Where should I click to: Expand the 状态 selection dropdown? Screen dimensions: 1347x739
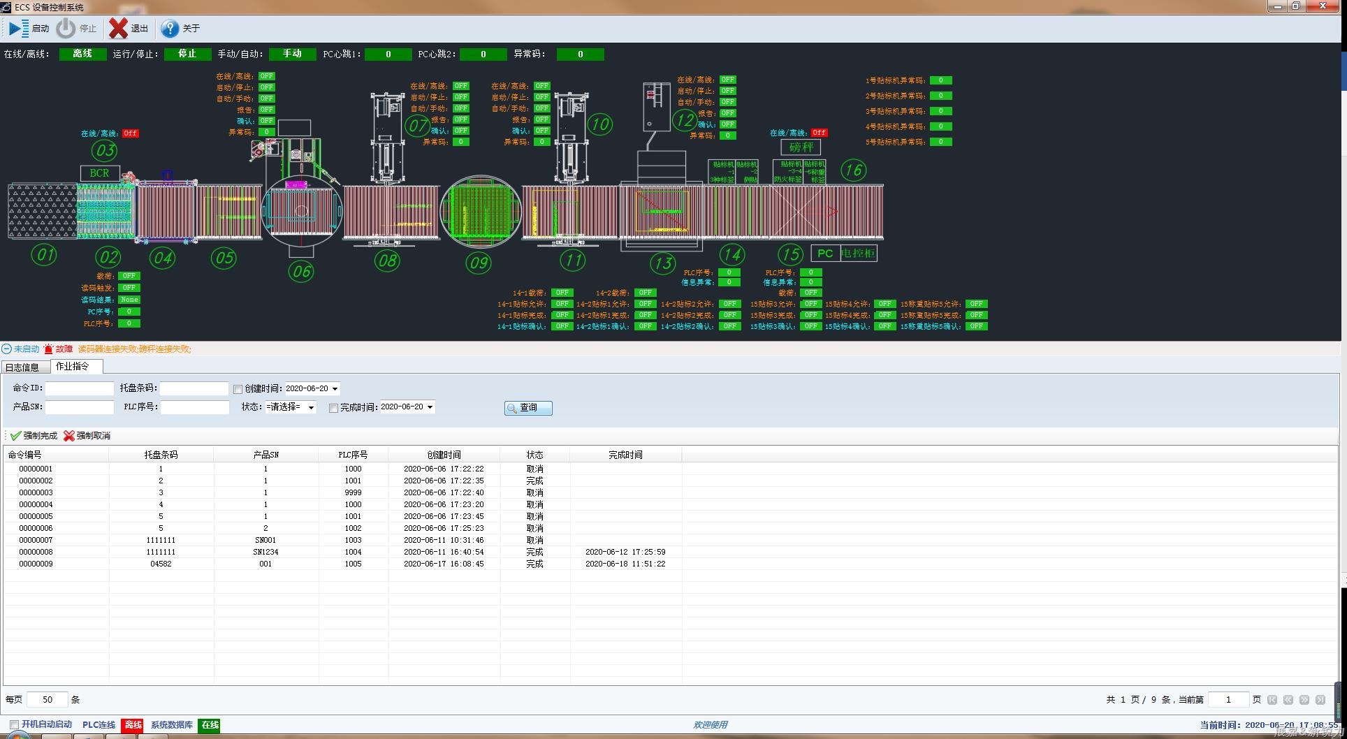pos(311,407)
